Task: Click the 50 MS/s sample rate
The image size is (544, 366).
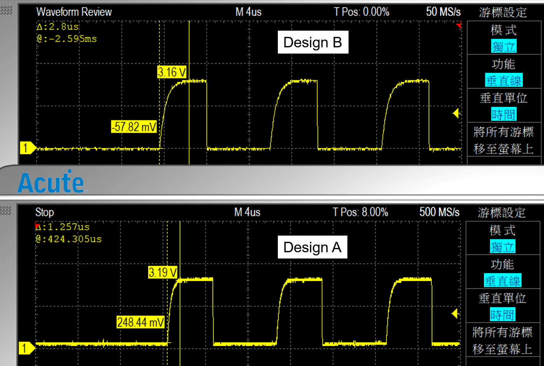Action: tap(443, 12)
